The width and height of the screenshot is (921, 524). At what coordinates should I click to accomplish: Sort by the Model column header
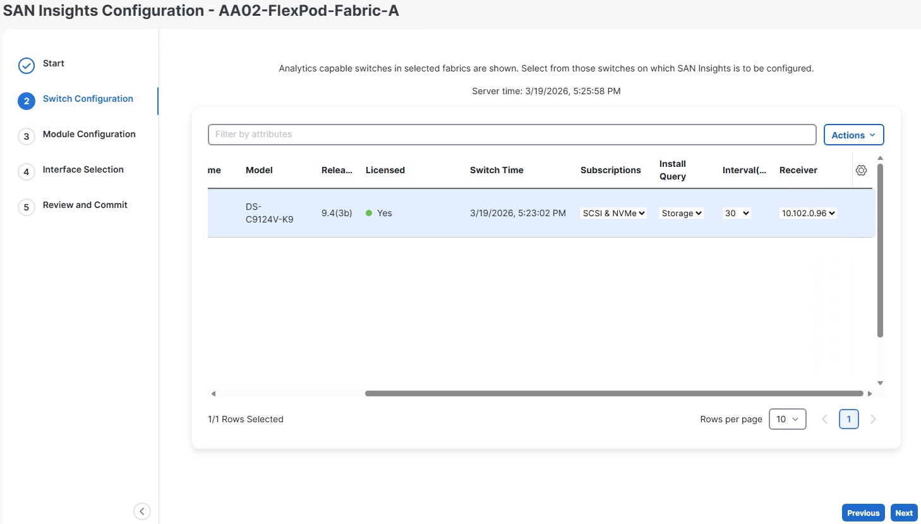pos(259,170)
